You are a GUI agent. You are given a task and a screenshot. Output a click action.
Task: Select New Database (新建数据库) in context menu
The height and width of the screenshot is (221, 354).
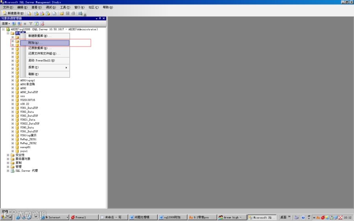click(x=45, y=36)
